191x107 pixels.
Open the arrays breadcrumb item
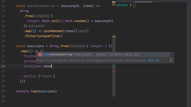pyautogui.click(x=122, y=5)
